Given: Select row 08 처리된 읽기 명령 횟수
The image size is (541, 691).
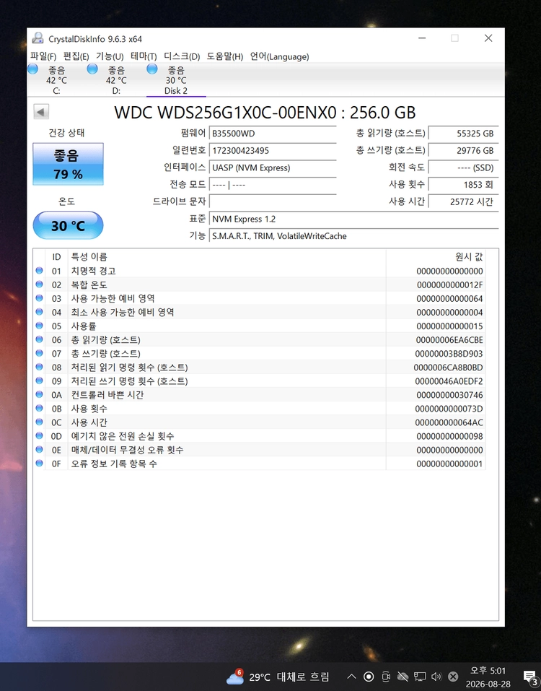Looking at the screenshot, I should [260, 367].
